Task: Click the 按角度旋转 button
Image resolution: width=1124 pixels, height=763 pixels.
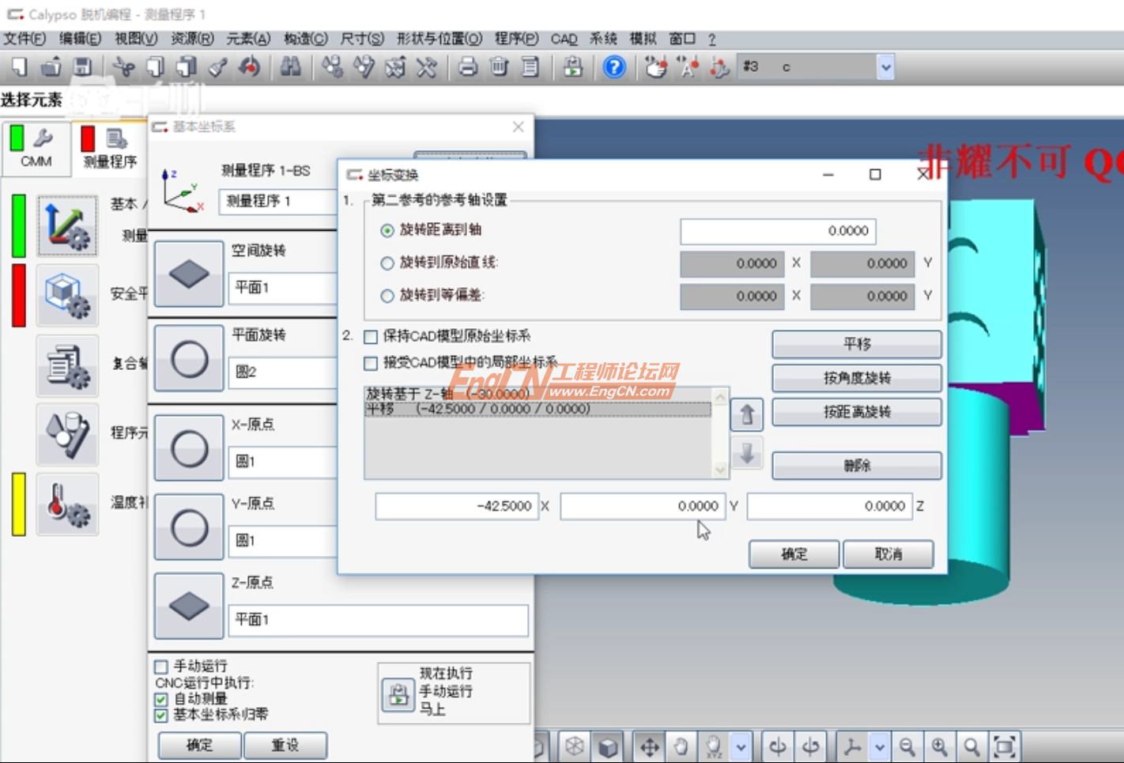Action: click(x=856, y=378)
